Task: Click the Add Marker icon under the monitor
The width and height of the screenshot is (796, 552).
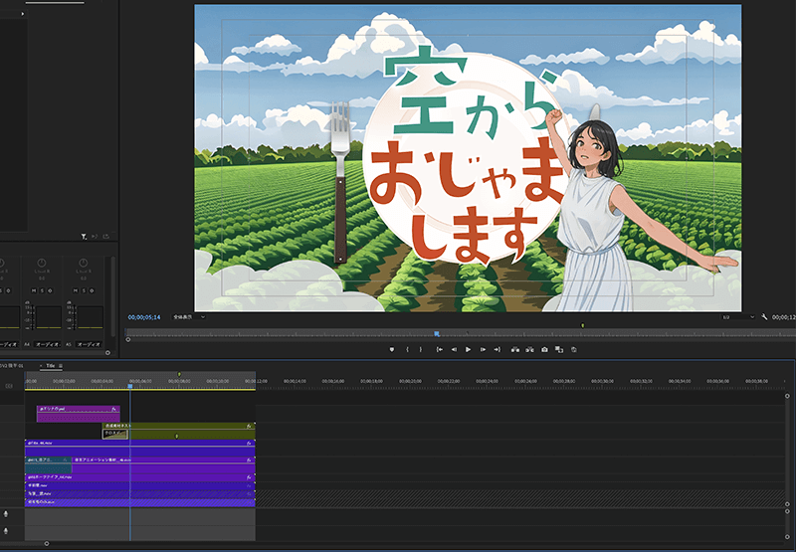Action: [392, 350]
